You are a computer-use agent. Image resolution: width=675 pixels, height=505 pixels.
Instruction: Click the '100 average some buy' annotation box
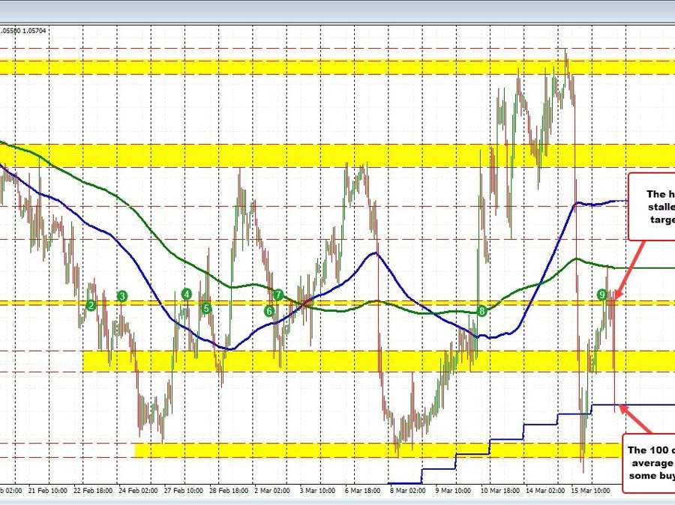[649, 462]
